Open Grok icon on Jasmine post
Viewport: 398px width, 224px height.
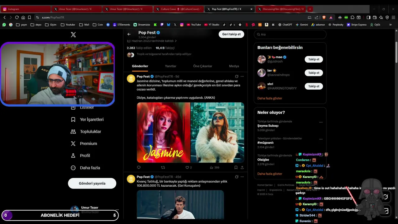pos(237,76)
